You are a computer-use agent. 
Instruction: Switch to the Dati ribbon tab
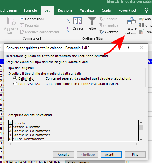click(x=48, y=10)
